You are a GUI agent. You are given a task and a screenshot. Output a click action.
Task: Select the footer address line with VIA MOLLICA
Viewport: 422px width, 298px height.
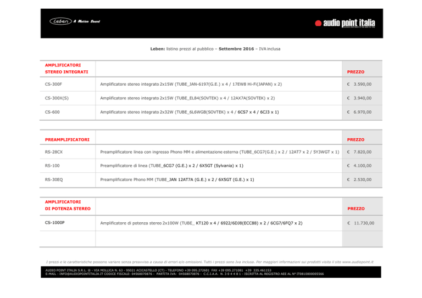coord(158,270)
